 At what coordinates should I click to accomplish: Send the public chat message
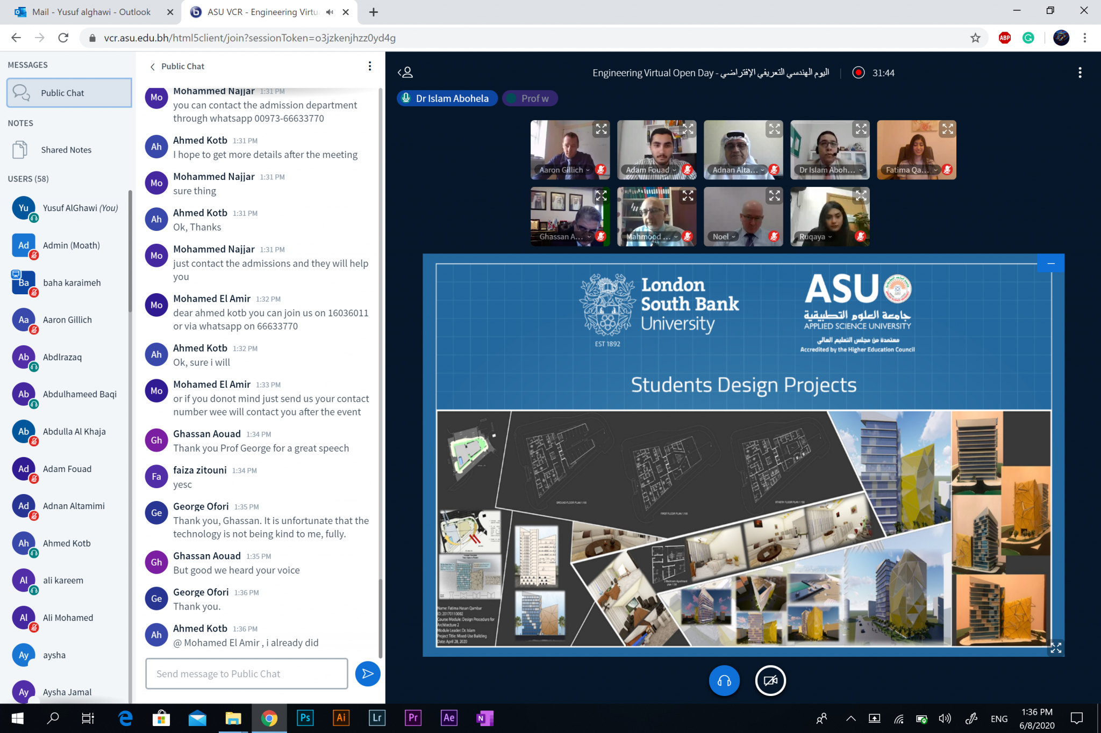[368, 673]
